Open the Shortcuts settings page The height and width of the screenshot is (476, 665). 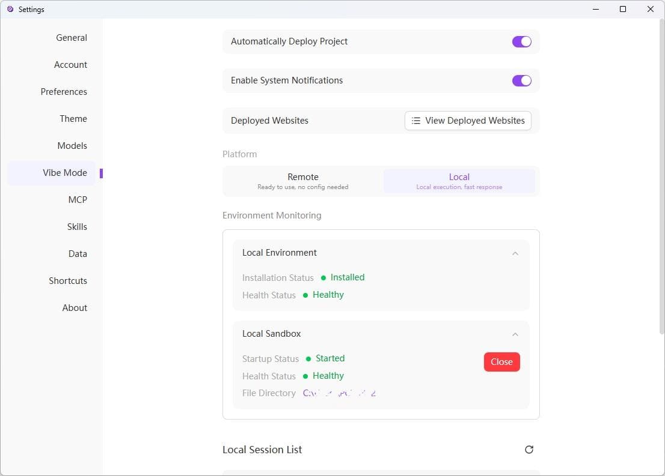pos(68,281)
